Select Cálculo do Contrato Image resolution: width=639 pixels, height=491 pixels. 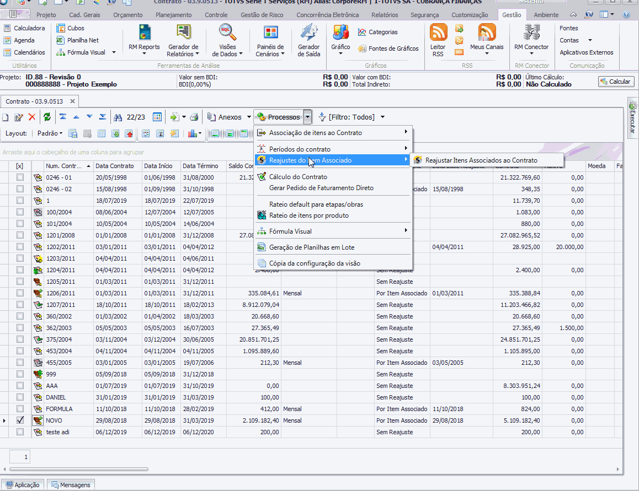[333, 177]
